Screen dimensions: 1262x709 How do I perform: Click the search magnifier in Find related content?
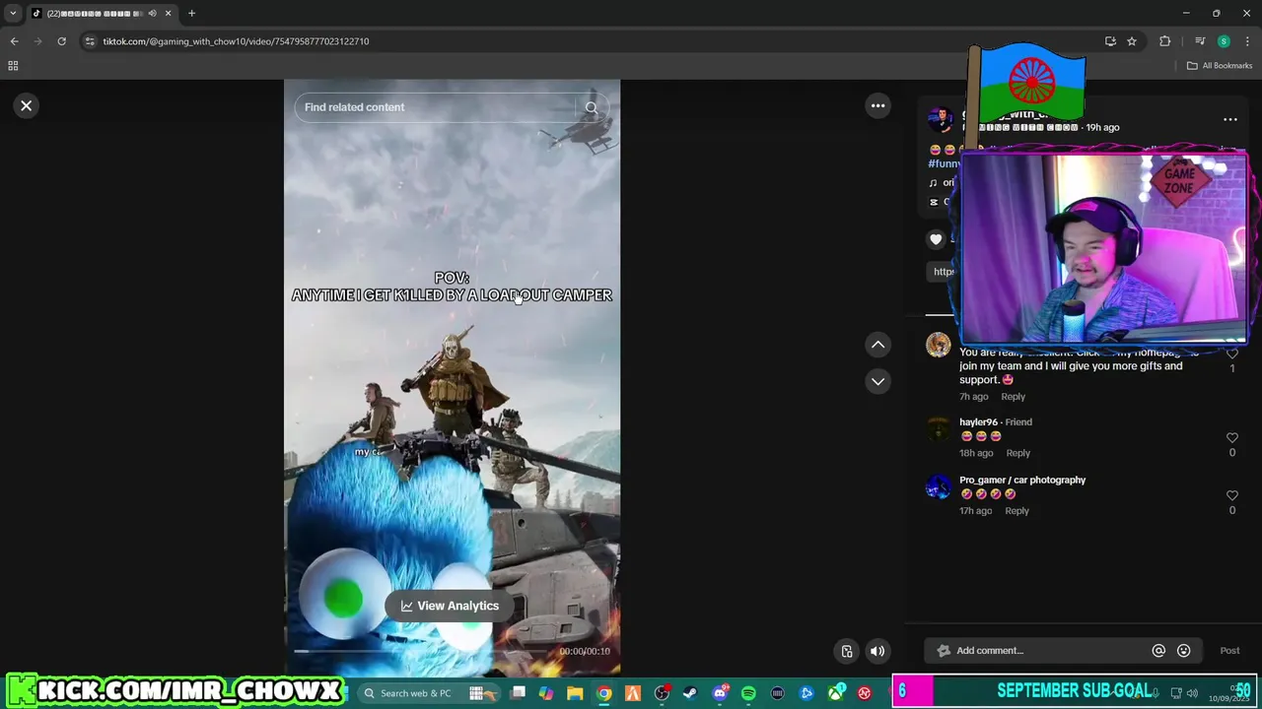pos(591,107)
